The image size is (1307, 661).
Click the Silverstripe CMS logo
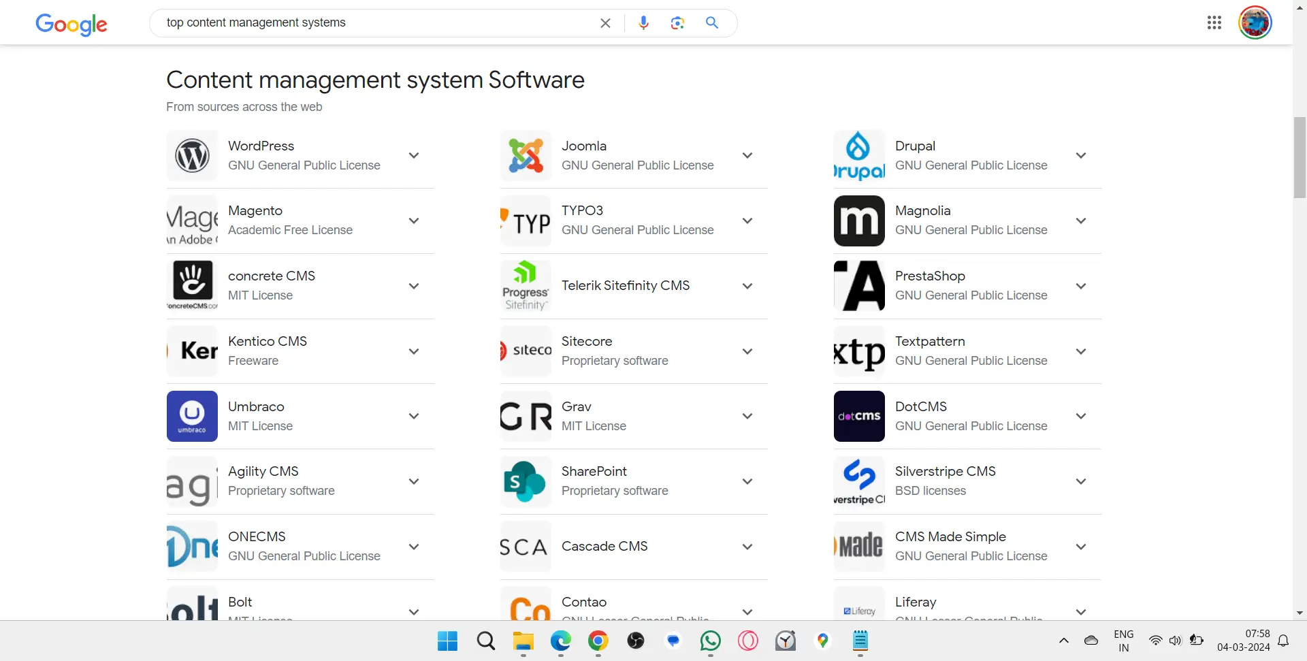point(859,481)
